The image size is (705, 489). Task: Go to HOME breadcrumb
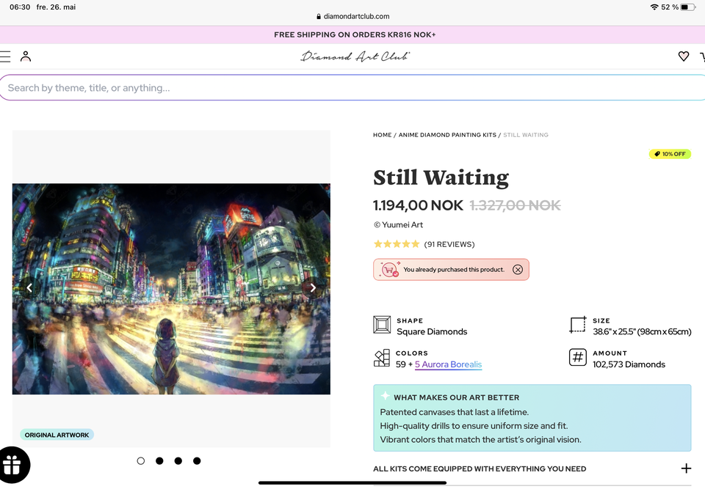(x=382, y=135)
